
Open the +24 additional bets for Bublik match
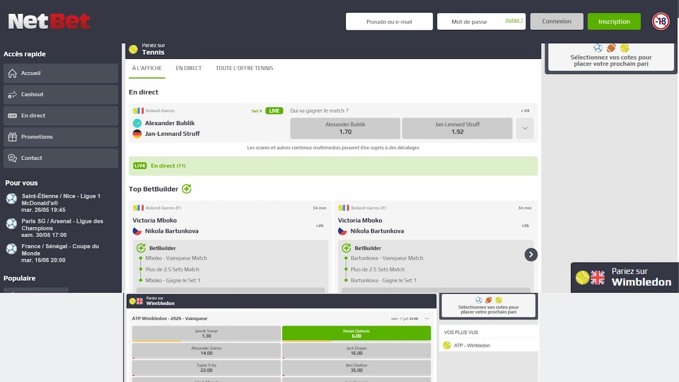(x=525, y=111)
